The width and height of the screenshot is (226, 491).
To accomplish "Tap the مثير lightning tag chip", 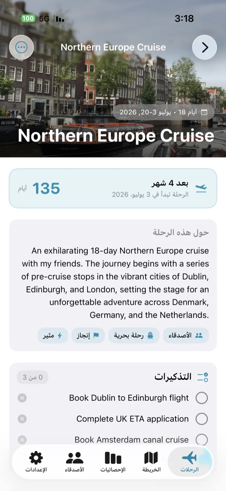I will (53, 335).
